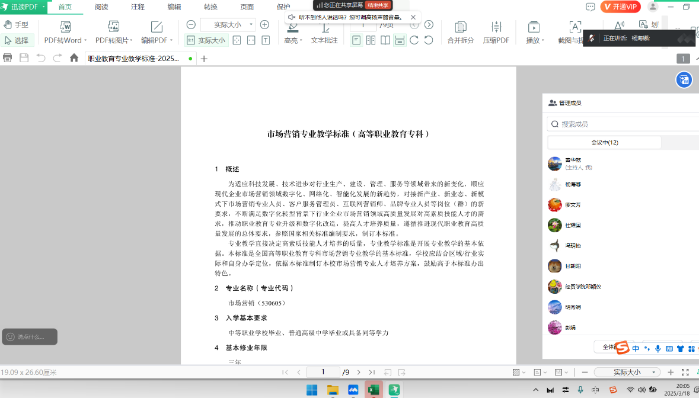The width and height of the screenshot is (699, 398).
Task: Toggle the Select (选择) cursor mode
Action: click(x=17, y=40)
